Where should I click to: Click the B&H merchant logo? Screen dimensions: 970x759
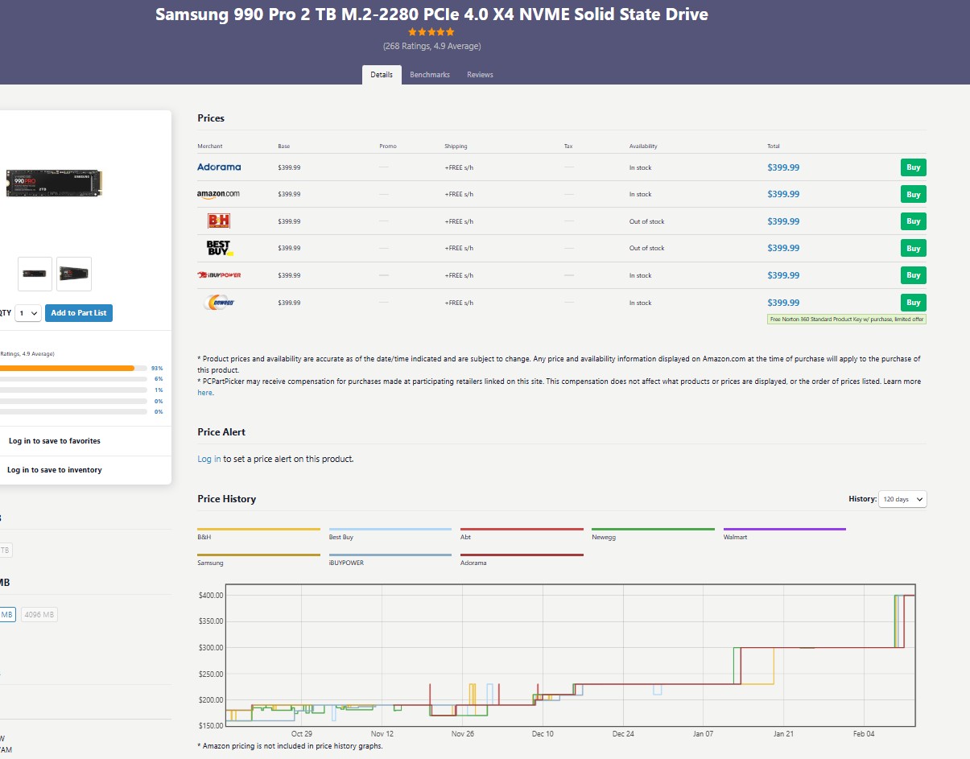219,221
